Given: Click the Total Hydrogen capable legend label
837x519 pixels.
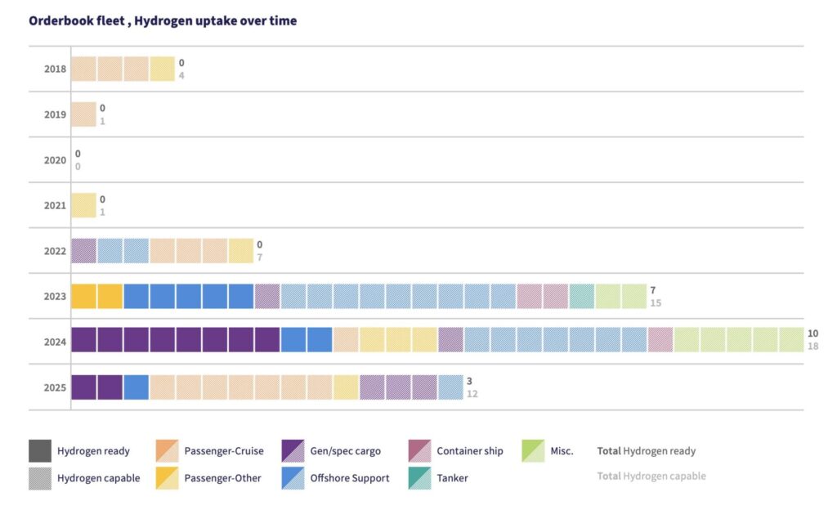Looking at the screenshot, I should 651,476.
